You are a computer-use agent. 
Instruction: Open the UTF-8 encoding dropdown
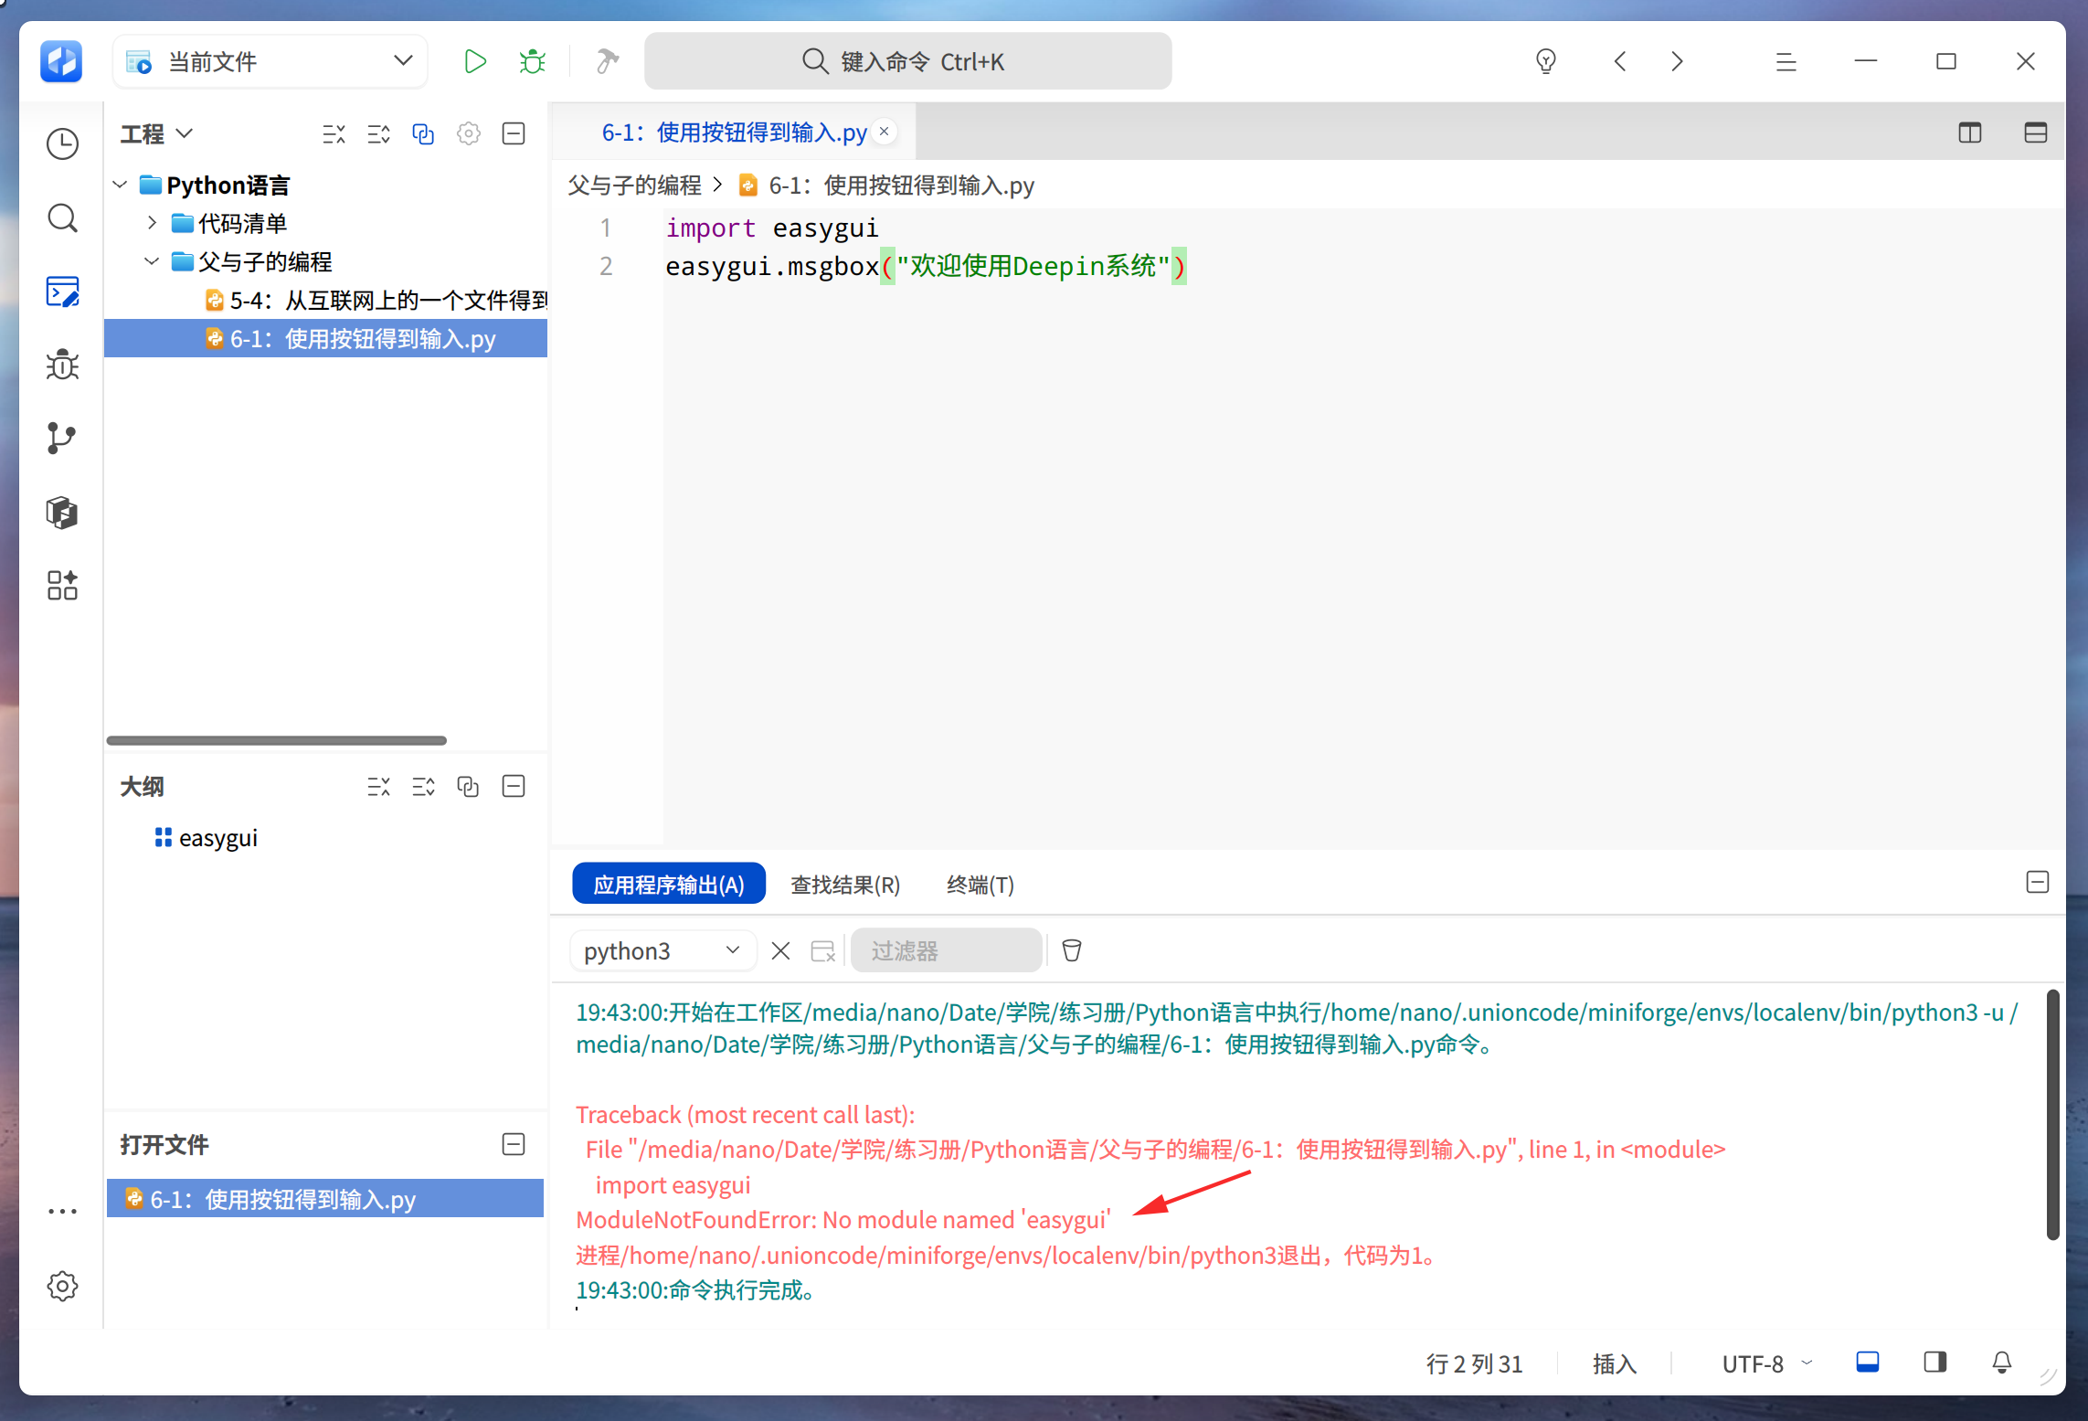coord(1766,1363)
